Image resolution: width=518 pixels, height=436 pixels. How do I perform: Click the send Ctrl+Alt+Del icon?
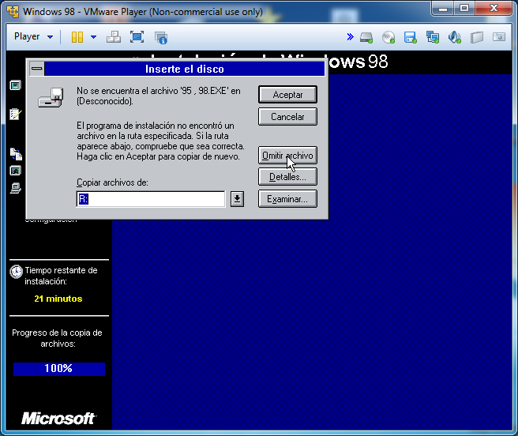click(x=113, y=37)
